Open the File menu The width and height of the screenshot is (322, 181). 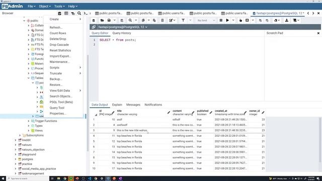pos(31,7)
